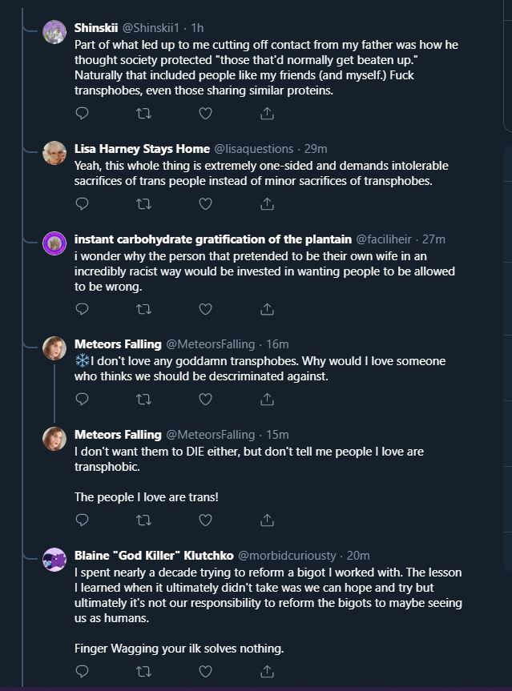Open the @lisaquestions profile link
512x691 pixels.
tap(253, 149)
